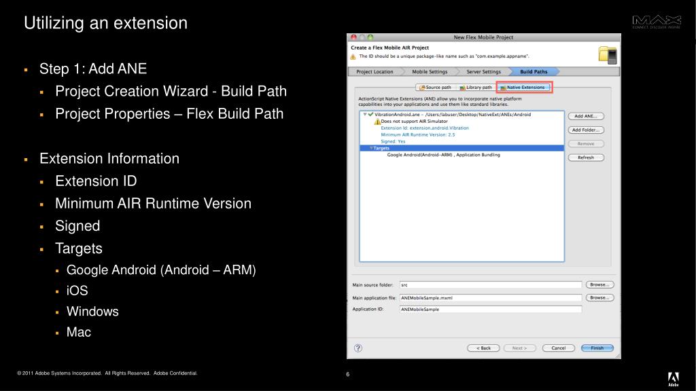696x391 pixels.
Task: Click the 'Windows' slide bullet
Action: click(x=92, y=312)
